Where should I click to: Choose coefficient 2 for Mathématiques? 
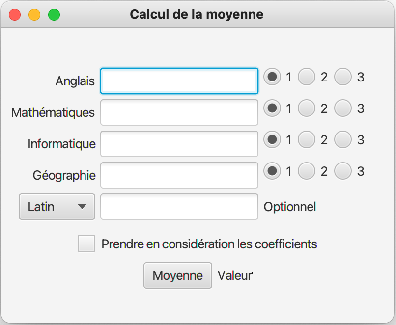point(307,108)
